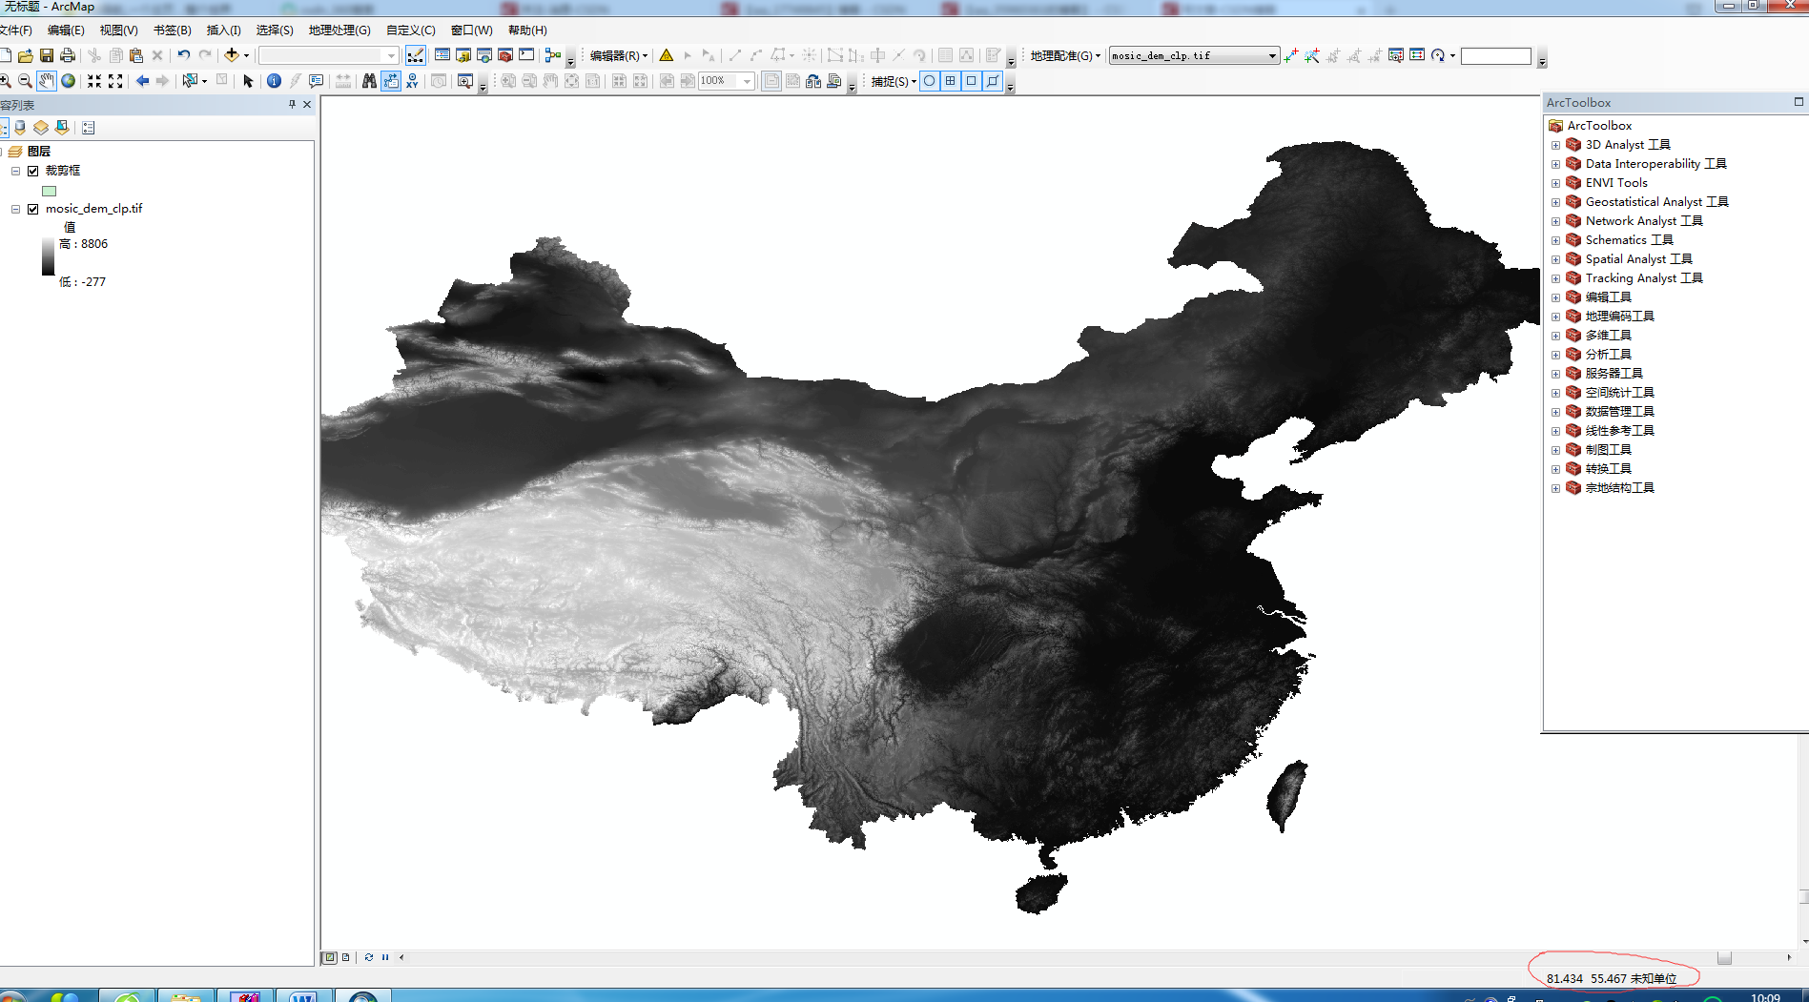
Task: Open the 编辑器(R) dropdown menu
Action: click(618, 56)
